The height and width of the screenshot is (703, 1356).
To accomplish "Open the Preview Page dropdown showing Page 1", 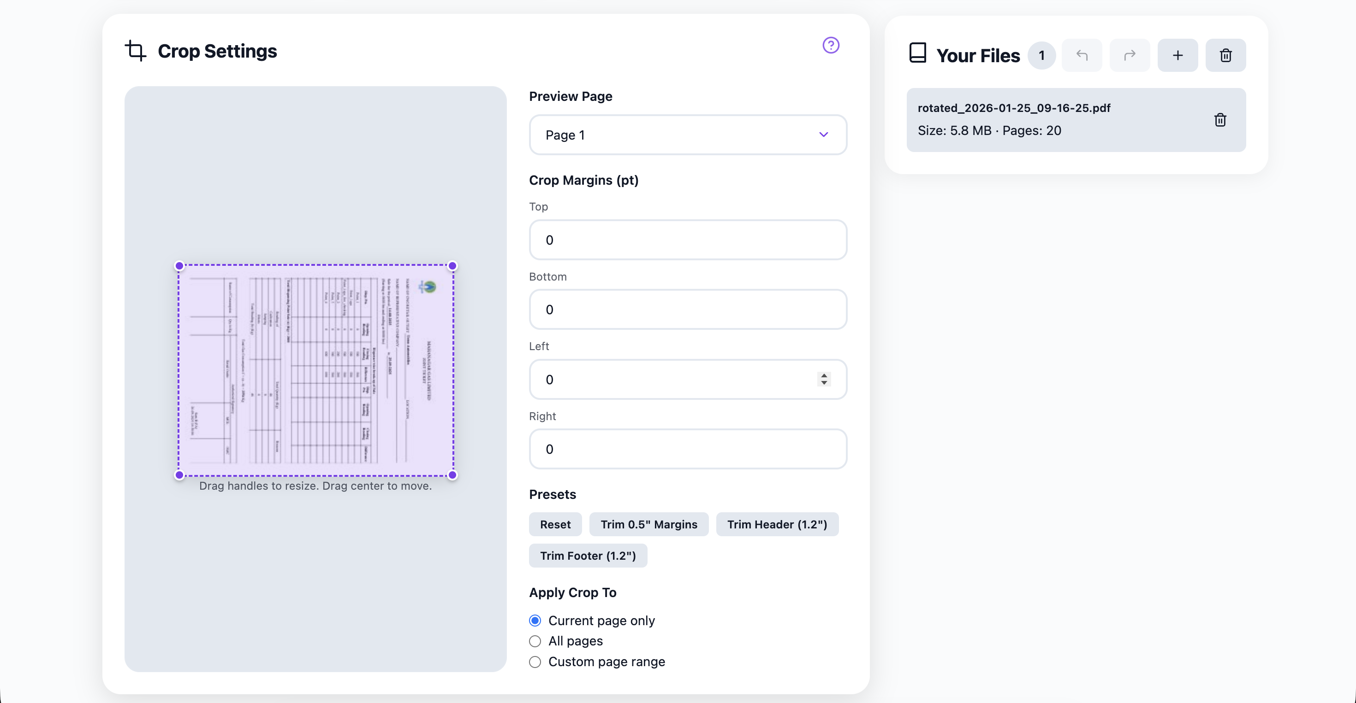I will [x=688, y=135].
